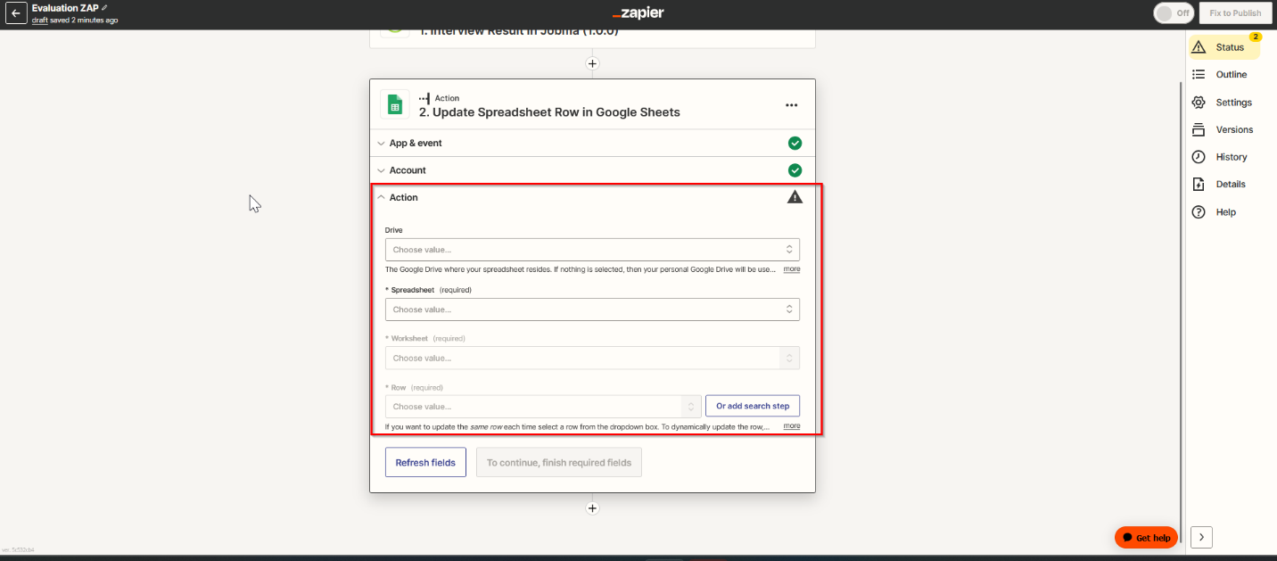
Task: Open the Status warning panel
Action: tap(1223, 47)
